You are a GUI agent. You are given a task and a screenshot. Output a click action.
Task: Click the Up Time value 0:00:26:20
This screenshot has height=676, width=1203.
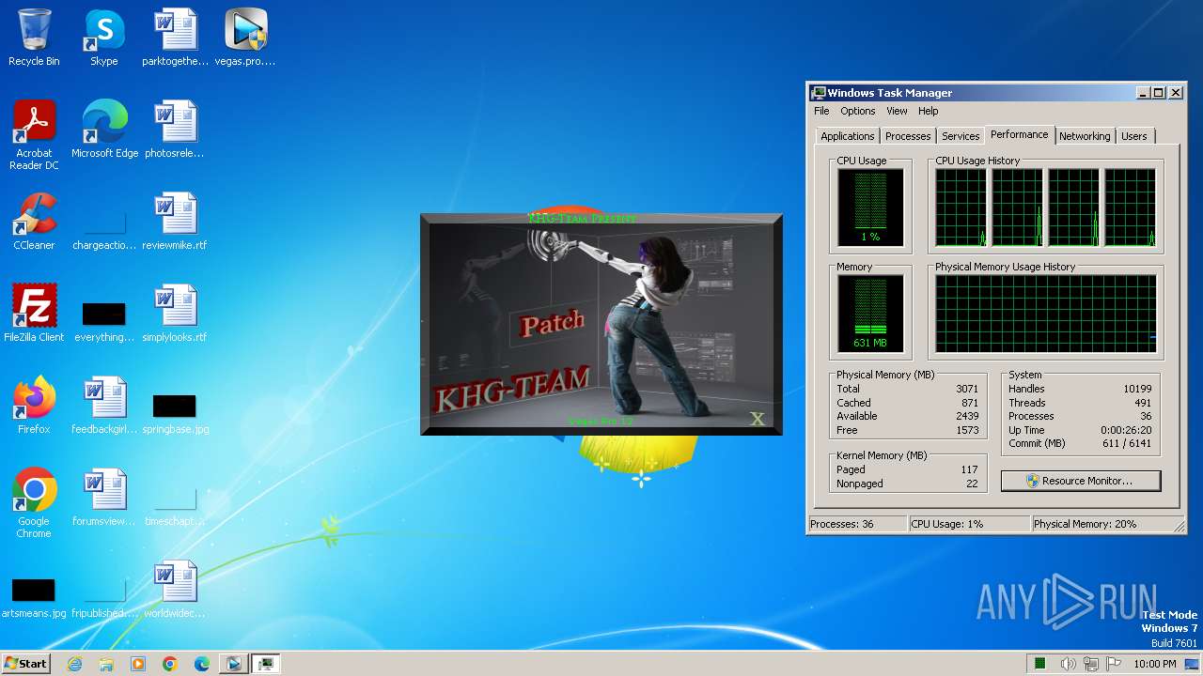(1126, 430)
